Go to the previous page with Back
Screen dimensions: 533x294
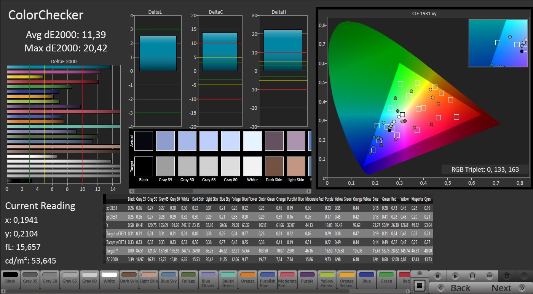tap(455, 288)
